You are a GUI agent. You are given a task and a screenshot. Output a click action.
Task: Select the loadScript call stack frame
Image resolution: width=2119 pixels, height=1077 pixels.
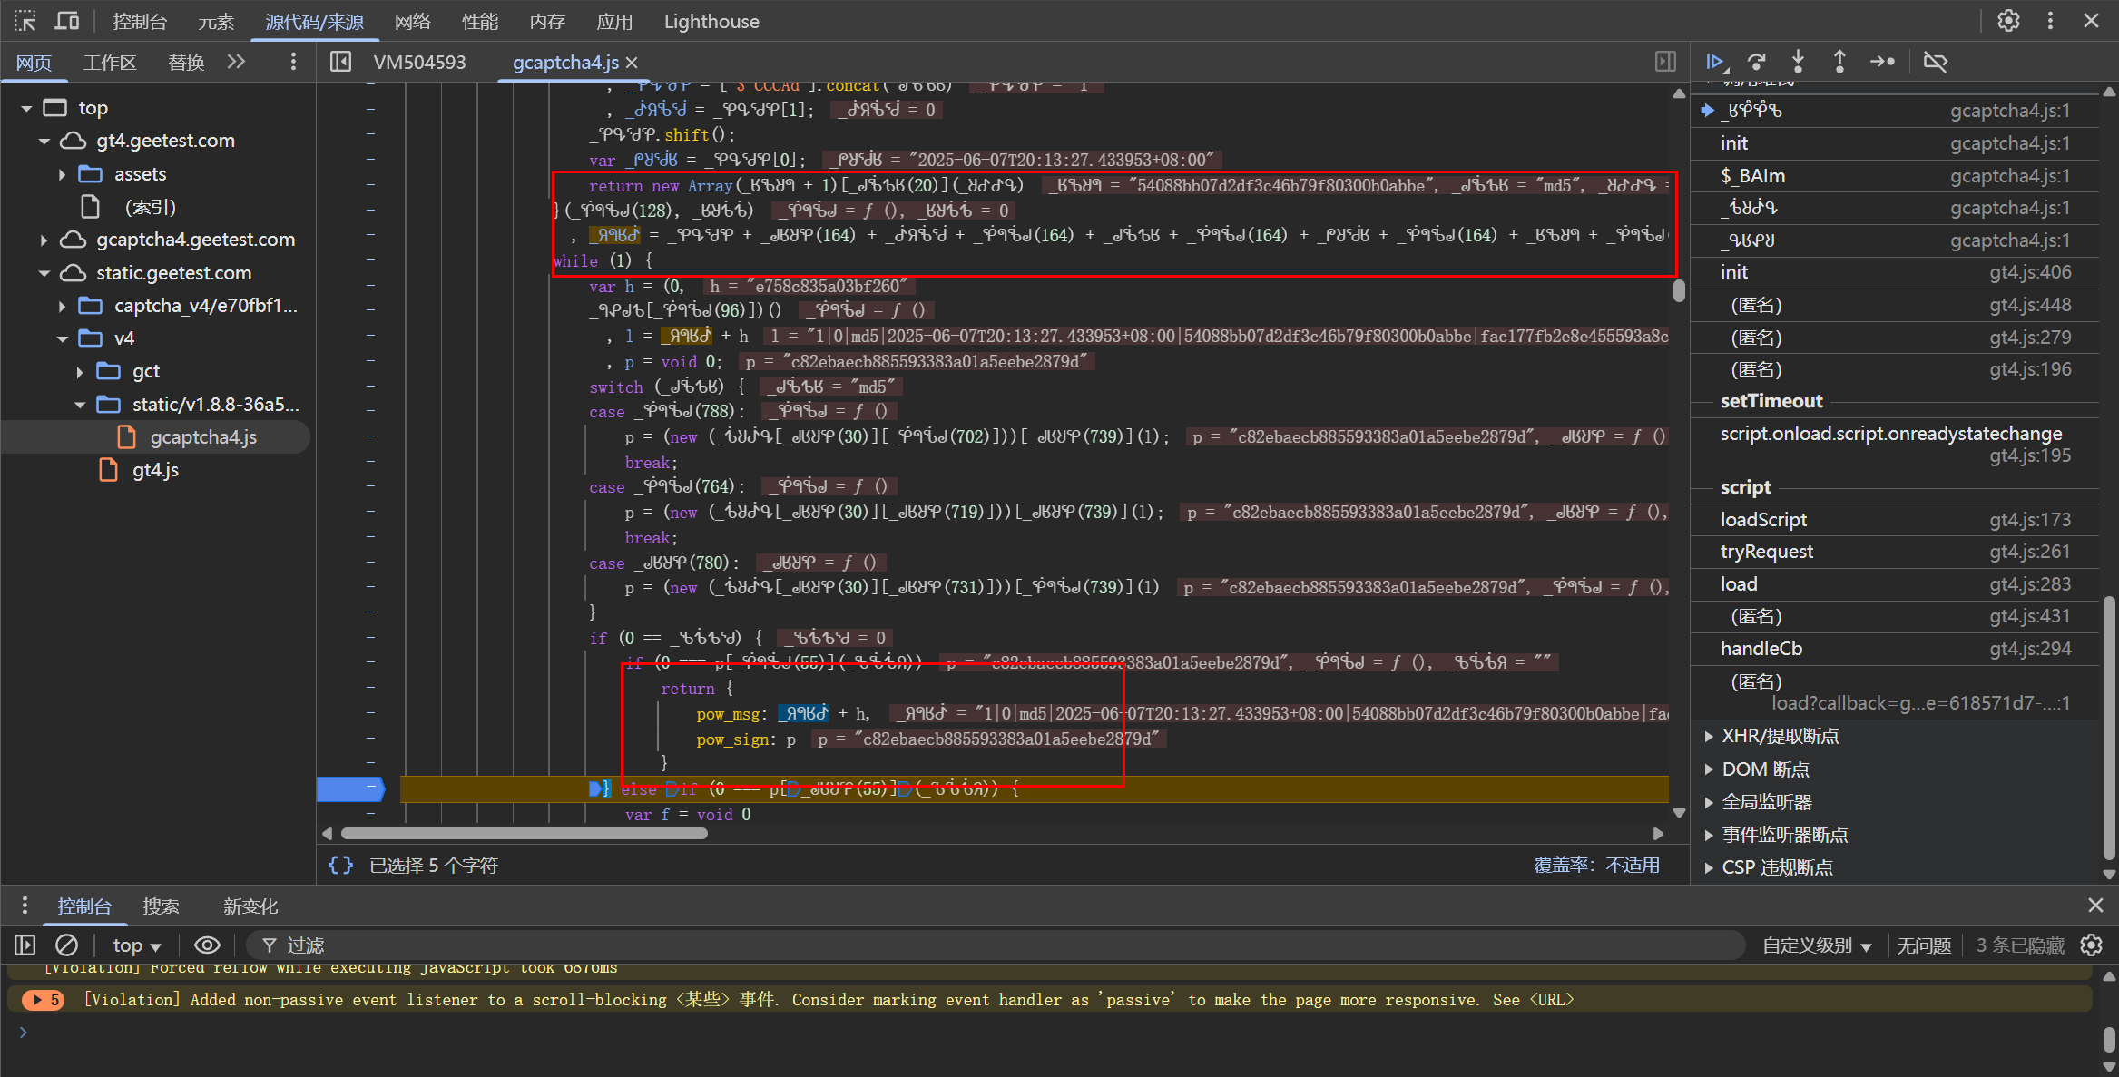pyautogui.click(x=1896, y=519)
